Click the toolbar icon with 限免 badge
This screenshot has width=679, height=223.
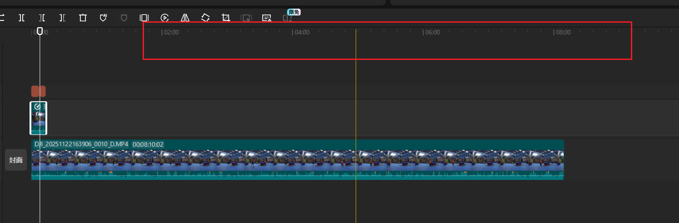[x=287, y=18]
